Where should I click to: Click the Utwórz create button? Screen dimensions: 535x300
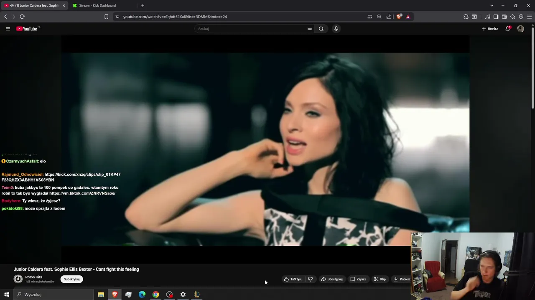[x=490, y=29]
